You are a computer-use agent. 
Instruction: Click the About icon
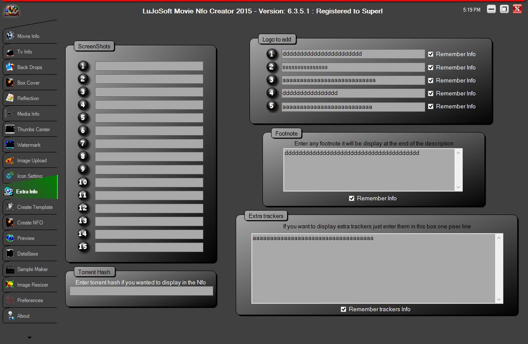(10, 316)
